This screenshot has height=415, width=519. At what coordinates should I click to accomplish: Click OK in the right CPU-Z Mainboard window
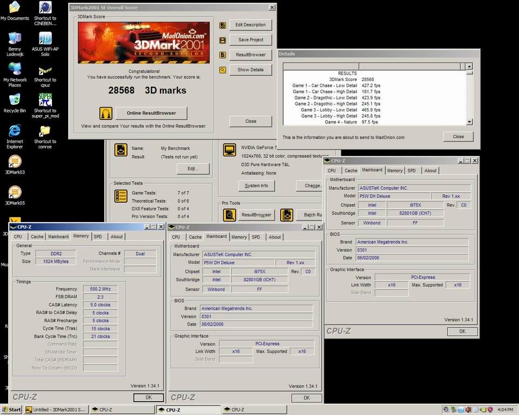pos(462,331)
